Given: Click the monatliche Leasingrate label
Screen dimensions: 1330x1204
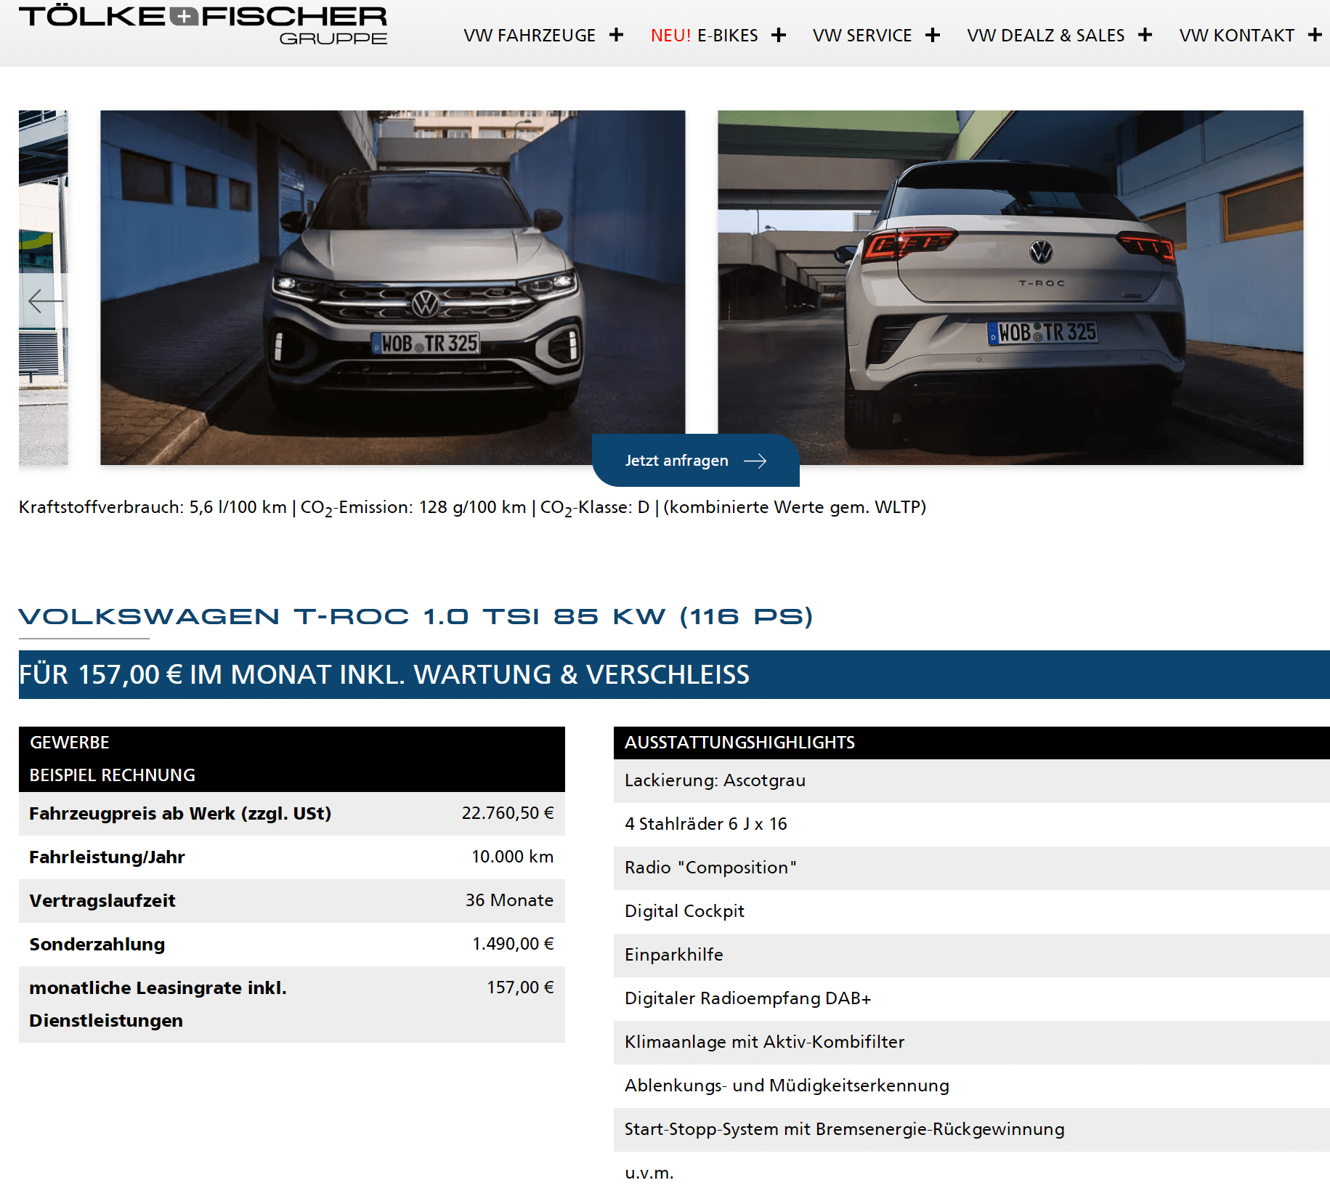Looking at the screenshot, I should (158, 1004).
